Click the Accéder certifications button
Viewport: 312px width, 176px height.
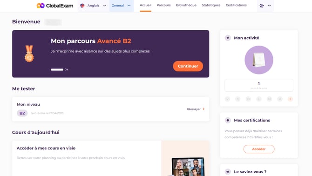(x=258, y=149)
